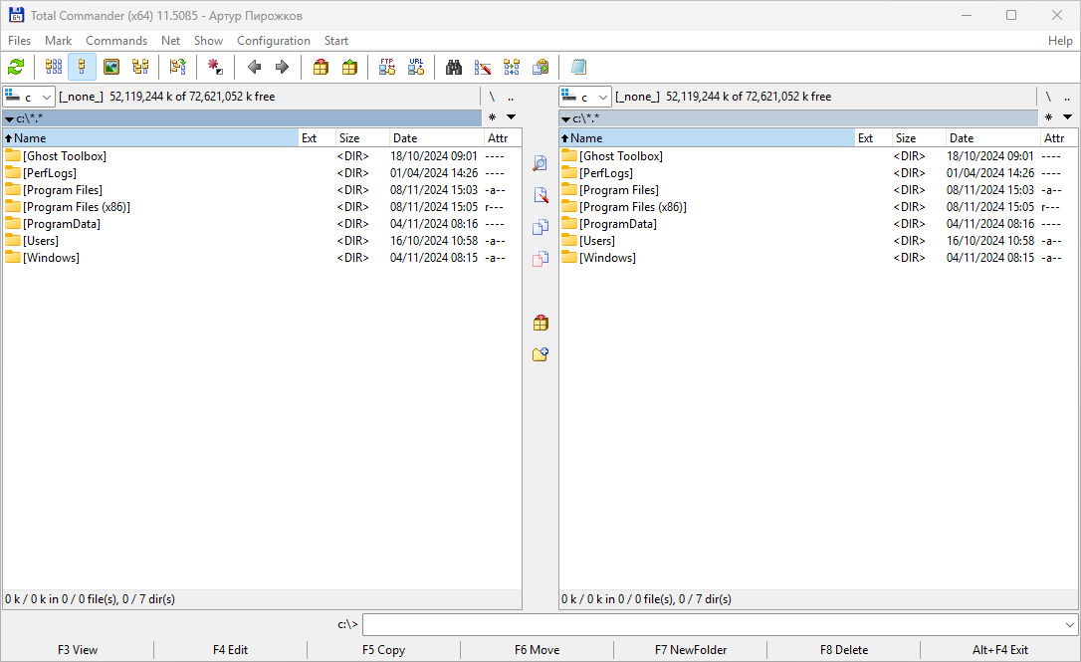This screenshot has height=662, width=1081.
Task: Open the Commands menu
Action: [x=116, y=41]
